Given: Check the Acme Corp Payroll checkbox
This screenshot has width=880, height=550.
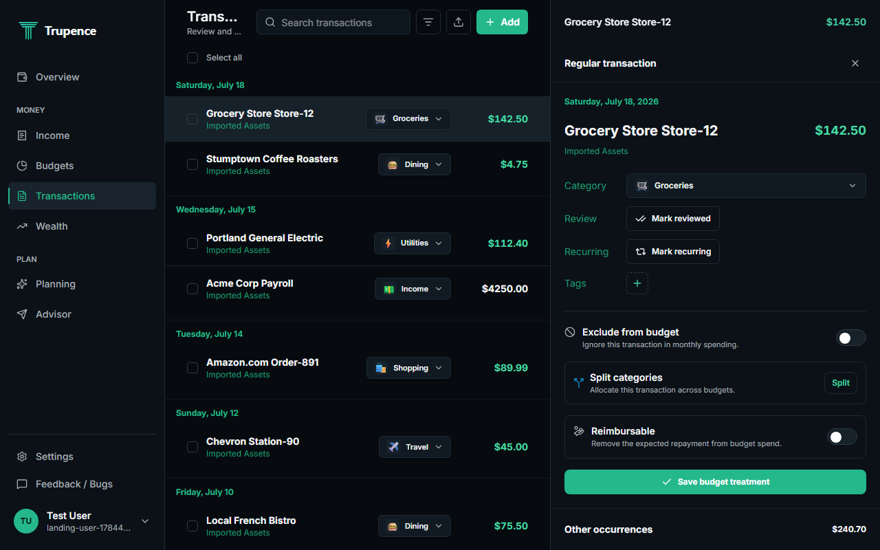Looking at the screenshot, I should pyautogui.click(x=192, y=289).
